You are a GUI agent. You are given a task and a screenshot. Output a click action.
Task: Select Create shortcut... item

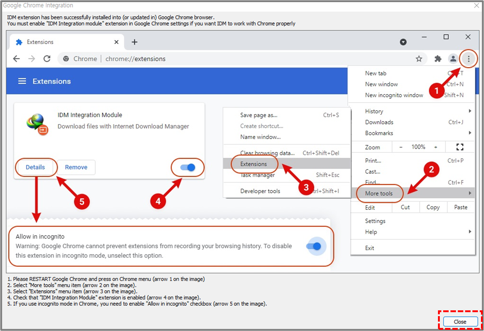(287, 126)
